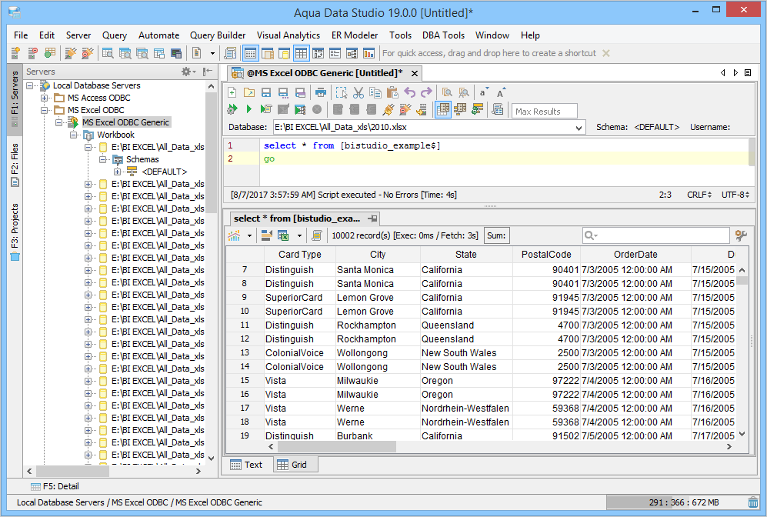The width and height of the screenshot is (767, 517).
Task: Expand the MS Access ODBC node
Action: click(45, 98)
